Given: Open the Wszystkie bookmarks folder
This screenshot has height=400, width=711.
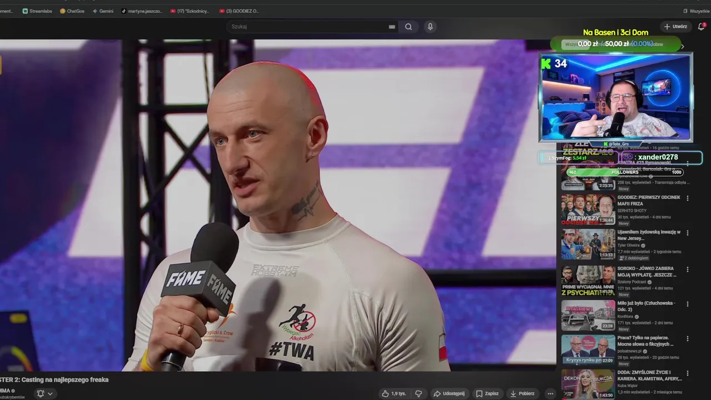Looking at the screenshot, I should pos(696,11).
